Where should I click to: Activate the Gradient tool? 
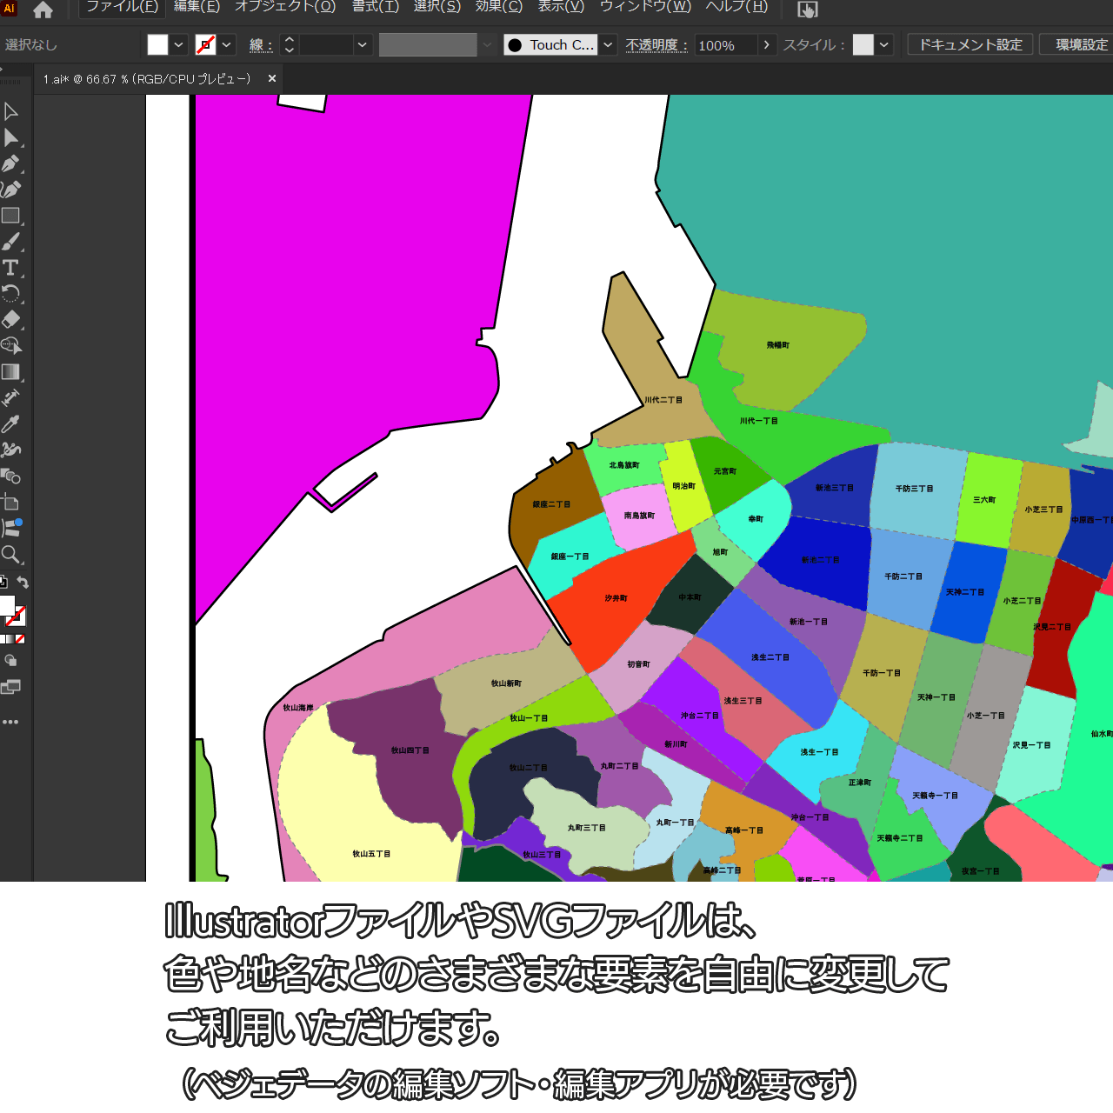tap(10, 372)
